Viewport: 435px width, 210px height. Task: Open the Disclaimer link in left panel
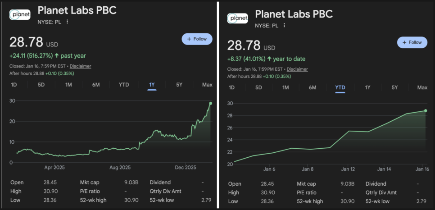(80, 66)
